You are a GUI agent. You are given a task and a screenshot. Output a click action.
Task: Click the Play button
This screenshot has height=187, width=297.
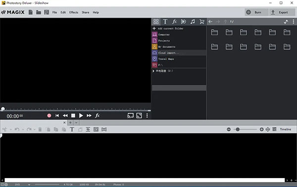click(81, 115)
